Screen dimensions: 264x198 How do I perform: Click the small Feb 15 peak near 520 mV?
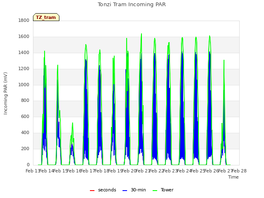coord(73,123)
